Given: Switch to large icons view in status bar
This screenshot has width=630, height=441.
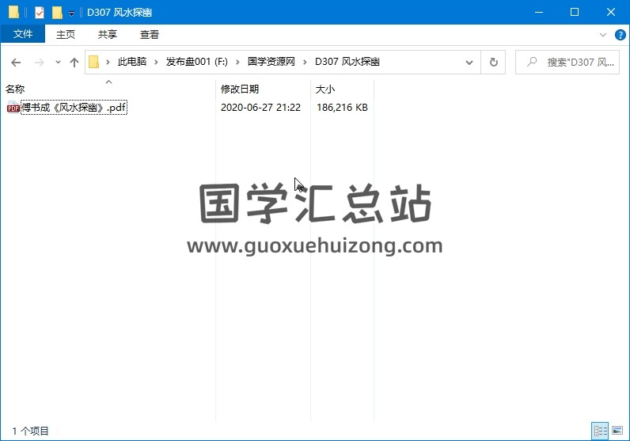Looking at the screenshot, I should click(x=617, y=431).
